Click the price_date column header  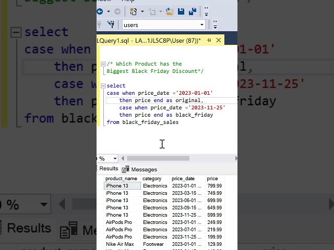click(x=187, y=179)
